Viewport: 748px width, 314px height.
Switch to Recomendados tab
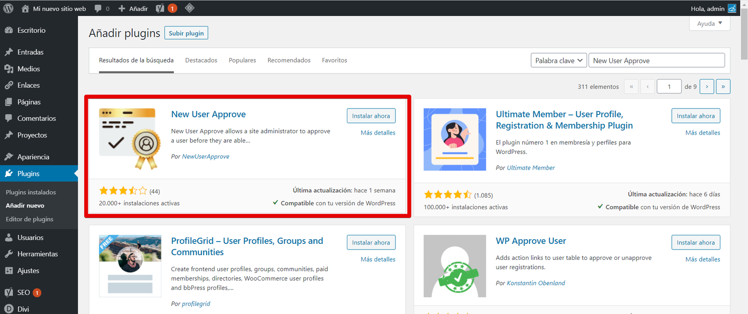point(289,60)
